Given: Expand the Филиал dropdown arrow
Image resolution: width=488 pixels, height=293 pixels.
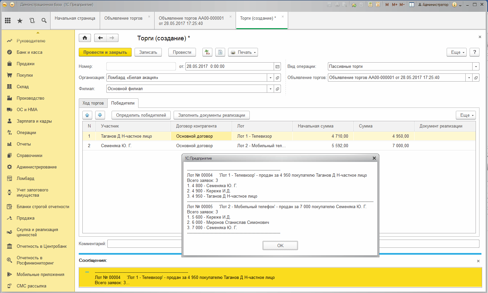Looking at the screenshot, I should click(x=270, y=89).
